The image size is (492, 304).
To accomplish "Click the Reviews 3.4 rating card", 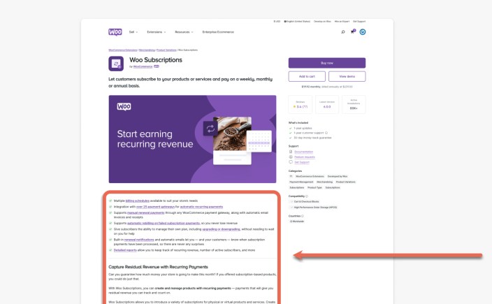I will pyautogui.click(x=301, y=104).
